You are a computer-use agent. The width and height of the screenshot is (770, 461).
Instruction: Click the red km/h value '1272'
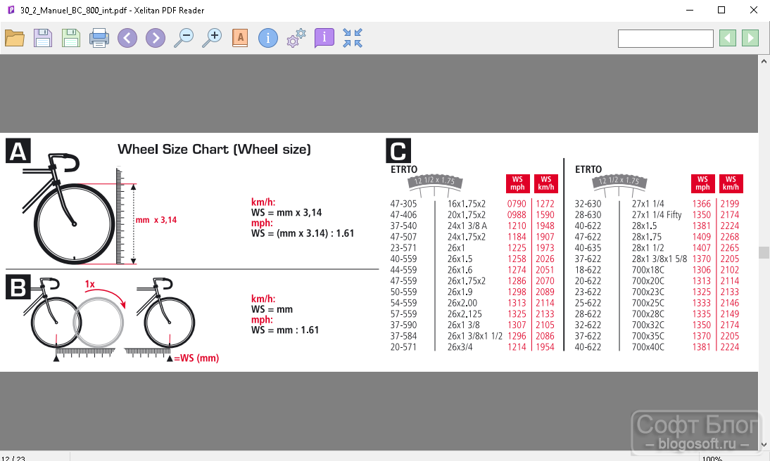pyautogui.click(x=545, y=204)
